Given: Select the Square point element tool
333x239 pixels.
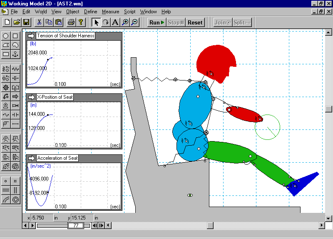Looking at the screenshot, I should pos(15,181).
